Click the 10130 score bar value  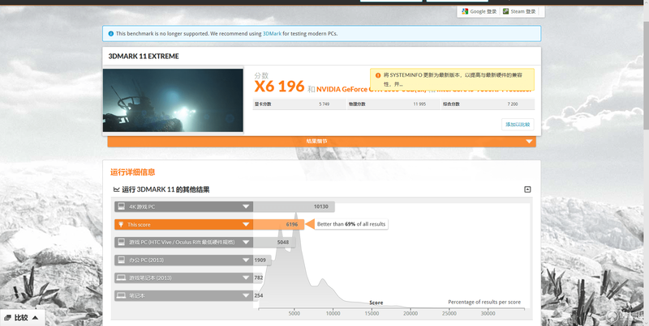[x=320, y=207]
